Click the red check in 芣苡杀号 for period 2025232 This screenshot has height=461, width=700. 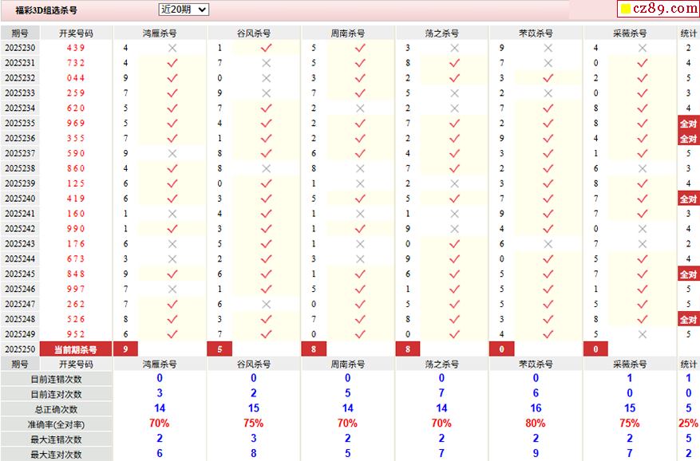pos(548,78)
